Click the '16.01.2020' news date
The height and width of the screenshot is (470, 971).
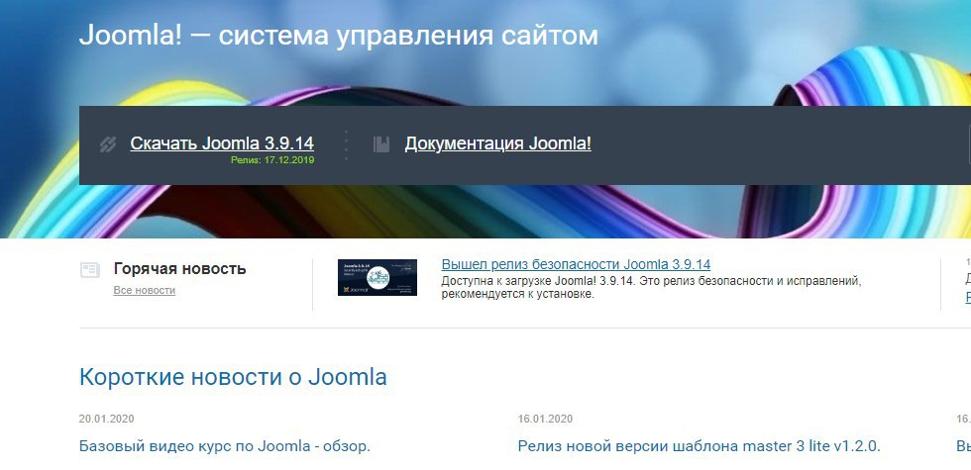click(546, 419)
